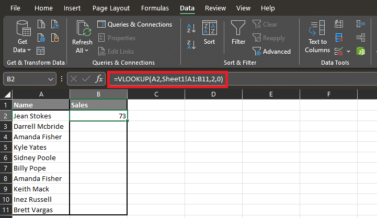Sort Z to A descending

click(x=191, y=45)
